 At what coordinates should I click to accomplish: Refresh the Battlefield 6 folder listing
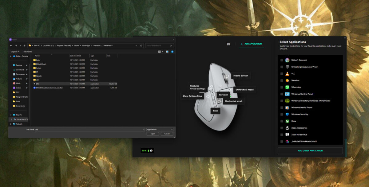[141, 45]
